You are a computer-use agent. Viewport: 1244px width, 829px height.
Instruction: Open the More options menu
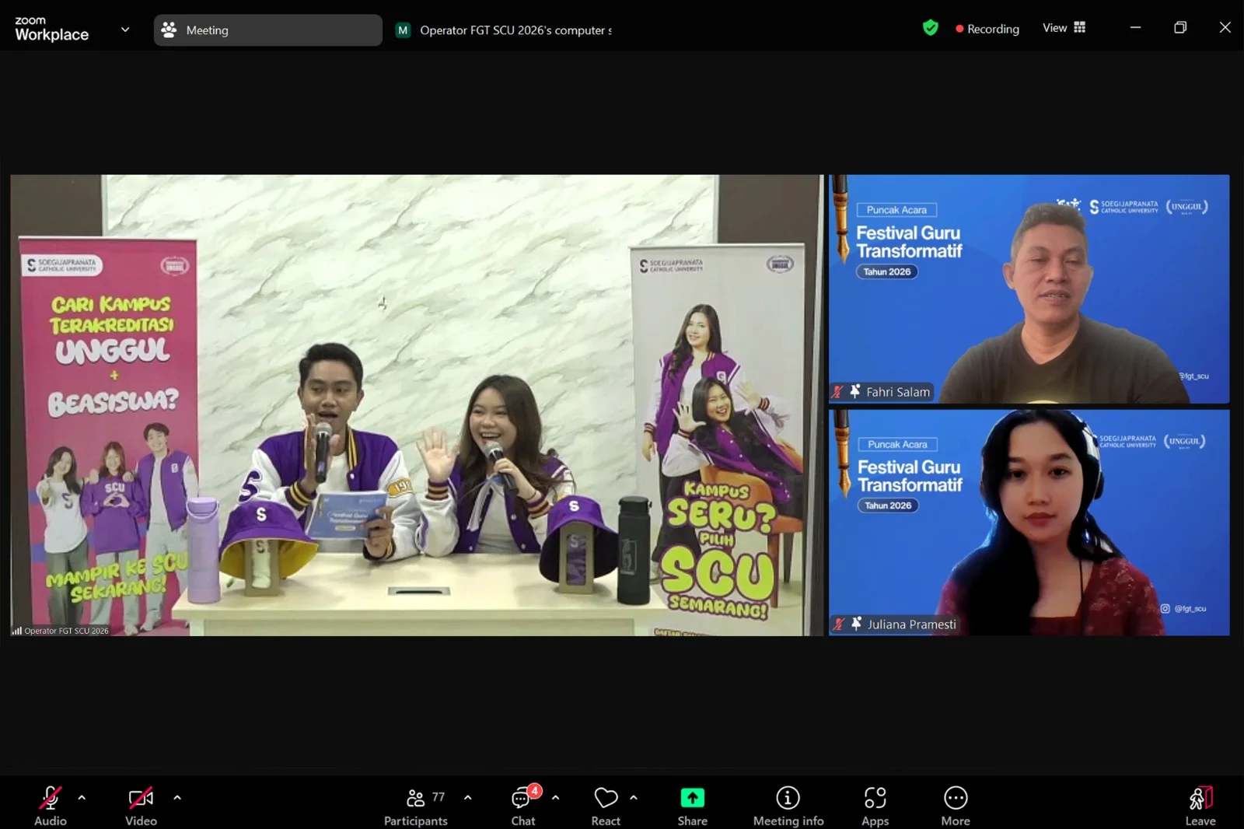click(x=956, y=806)
